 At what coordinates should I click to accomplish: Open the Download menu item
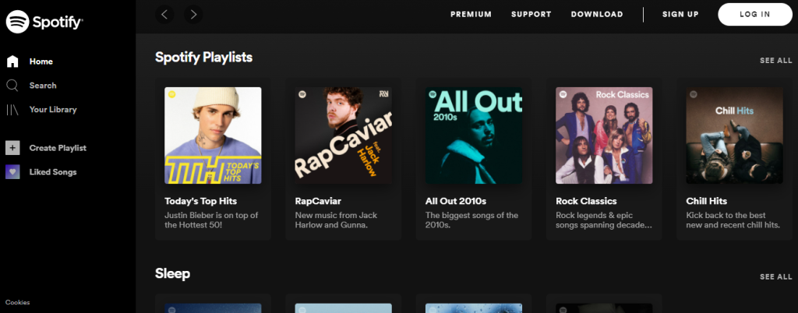click(597, 14)
